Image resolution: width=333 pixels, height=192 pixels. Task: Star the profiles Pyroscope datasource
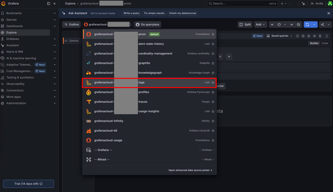[x=213, y=92]
